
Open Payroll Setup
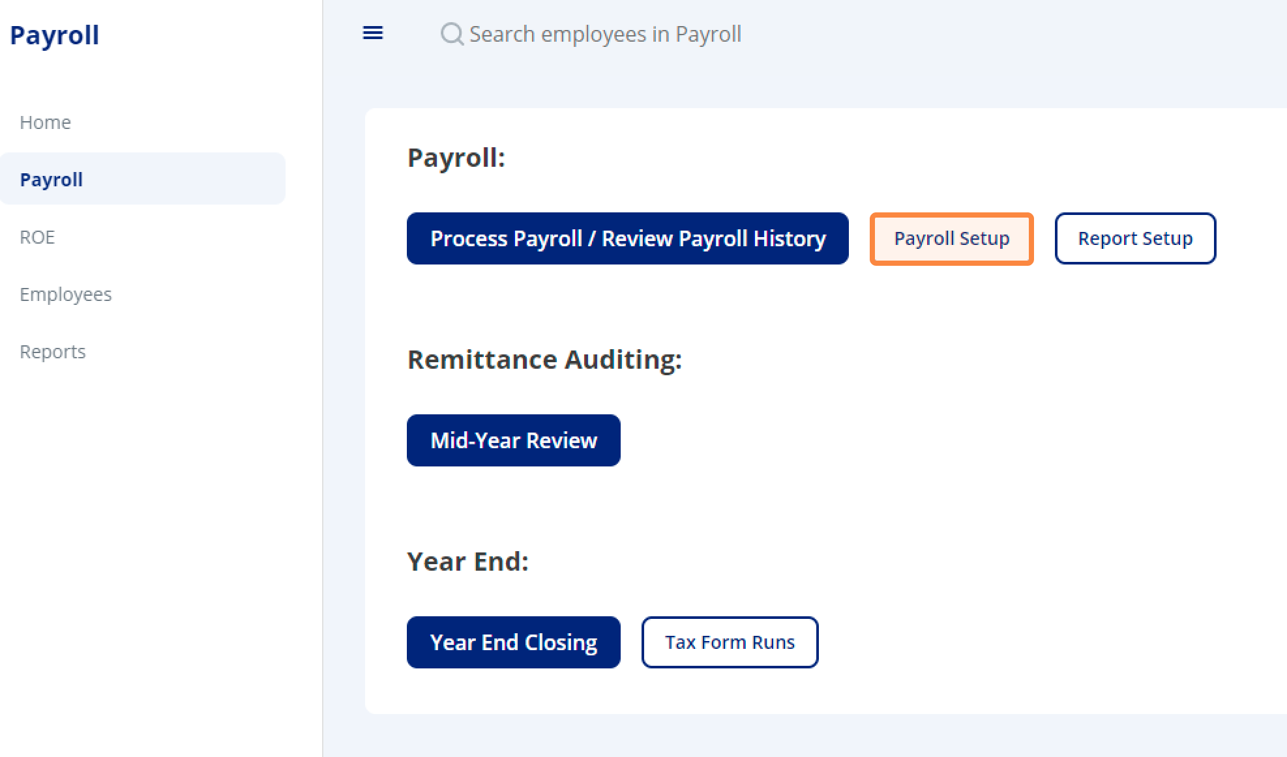click(x=952, y=238)
